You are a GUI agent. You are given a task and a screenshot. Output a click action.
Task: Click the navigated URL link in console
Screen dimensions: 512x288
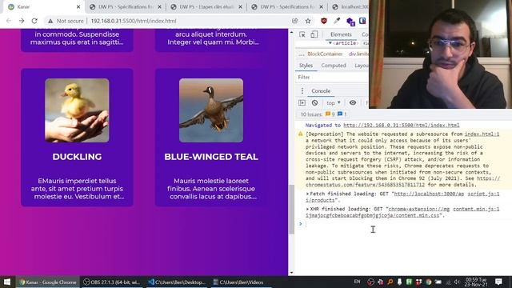(x=402, y=125)
